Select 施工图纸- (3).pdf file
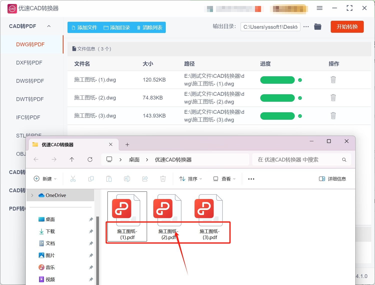The width and height of the screenshot is (375, 285). pyautogui.click(x=209, y=217)
